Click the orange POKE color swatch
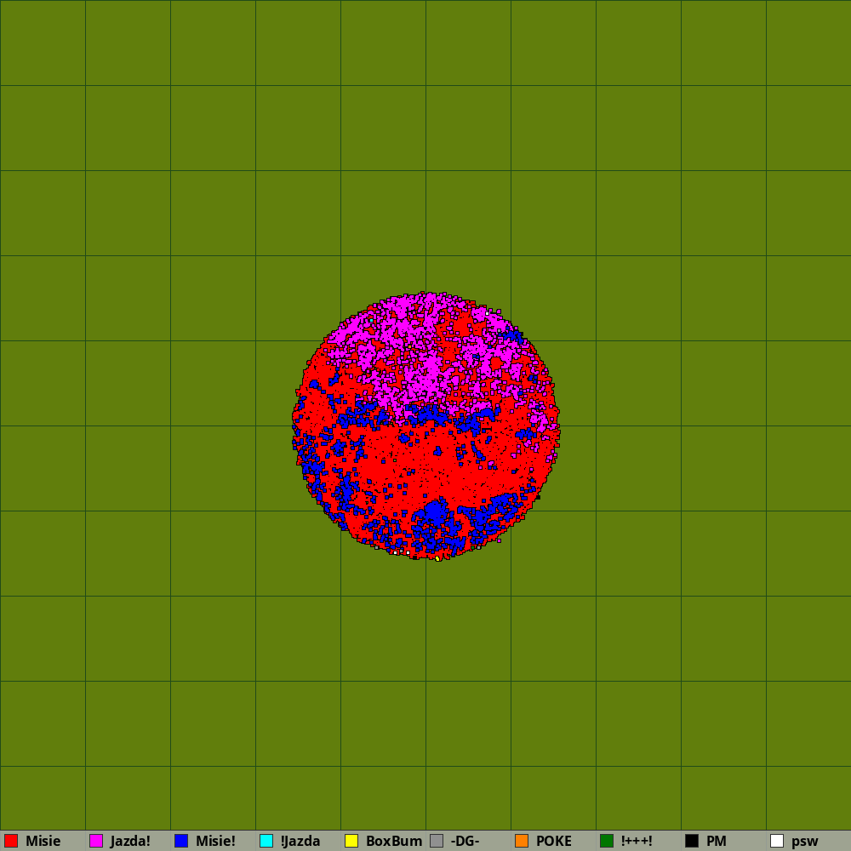851x851 pixels. click(522, 841)
